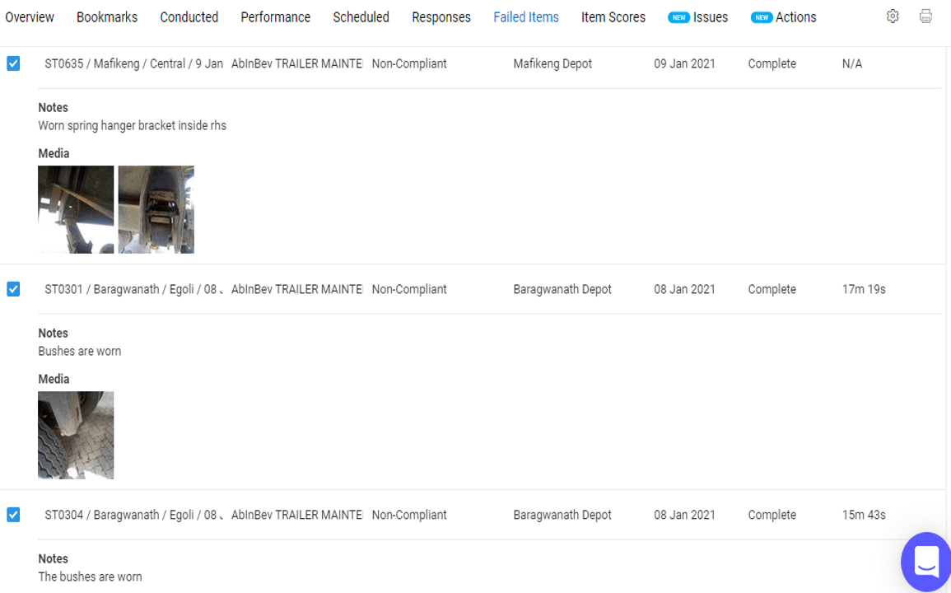Screen dimensions: 951x593
Task: Open the settings gear icon
Action: click(x=893, y=16)
